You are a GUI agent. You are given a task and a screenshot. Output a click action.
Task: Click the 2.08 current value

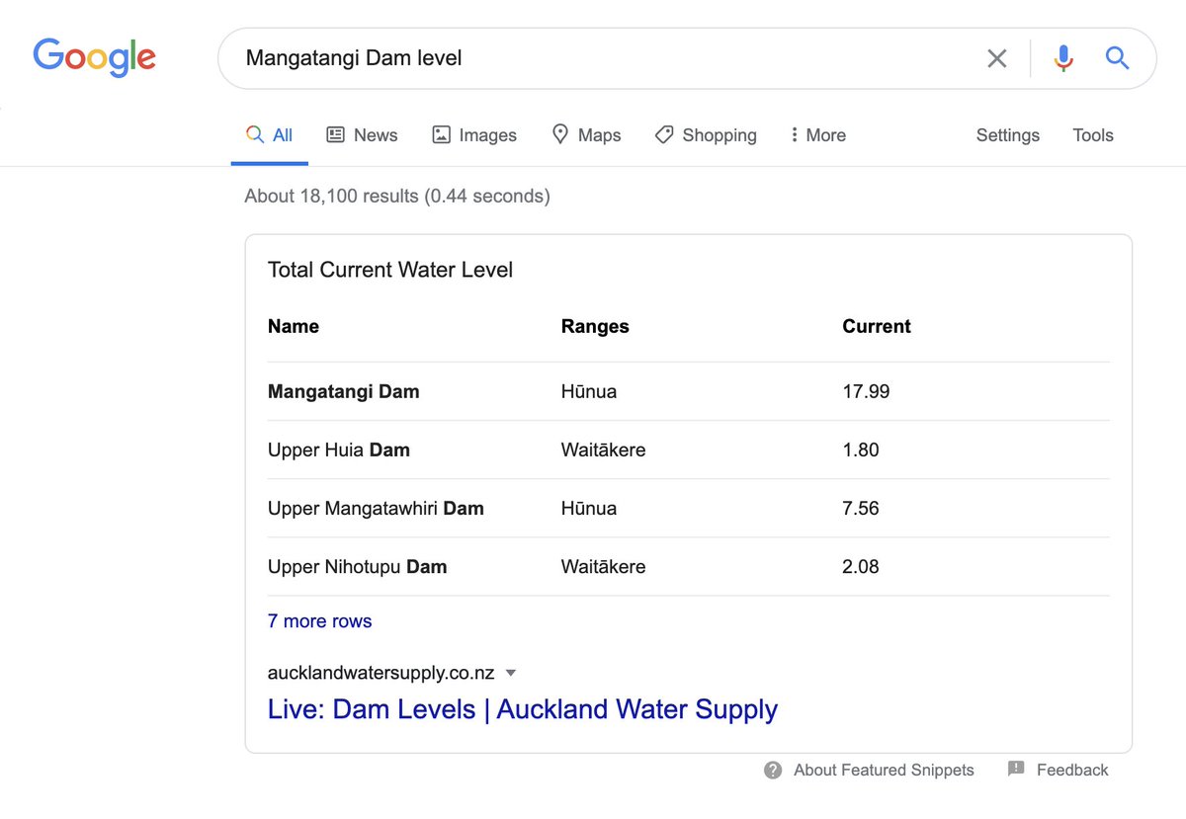click(861, 567)
